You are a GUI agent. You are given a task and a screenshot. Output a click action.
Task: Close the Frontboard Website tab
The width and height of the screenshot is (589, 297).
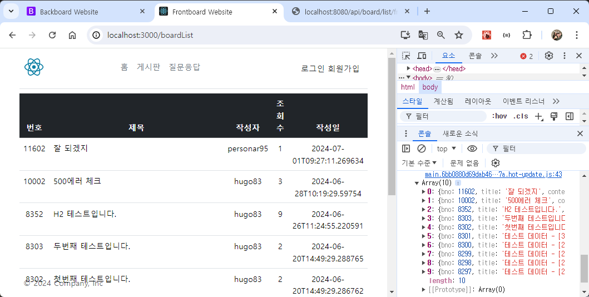pos(275,12)
